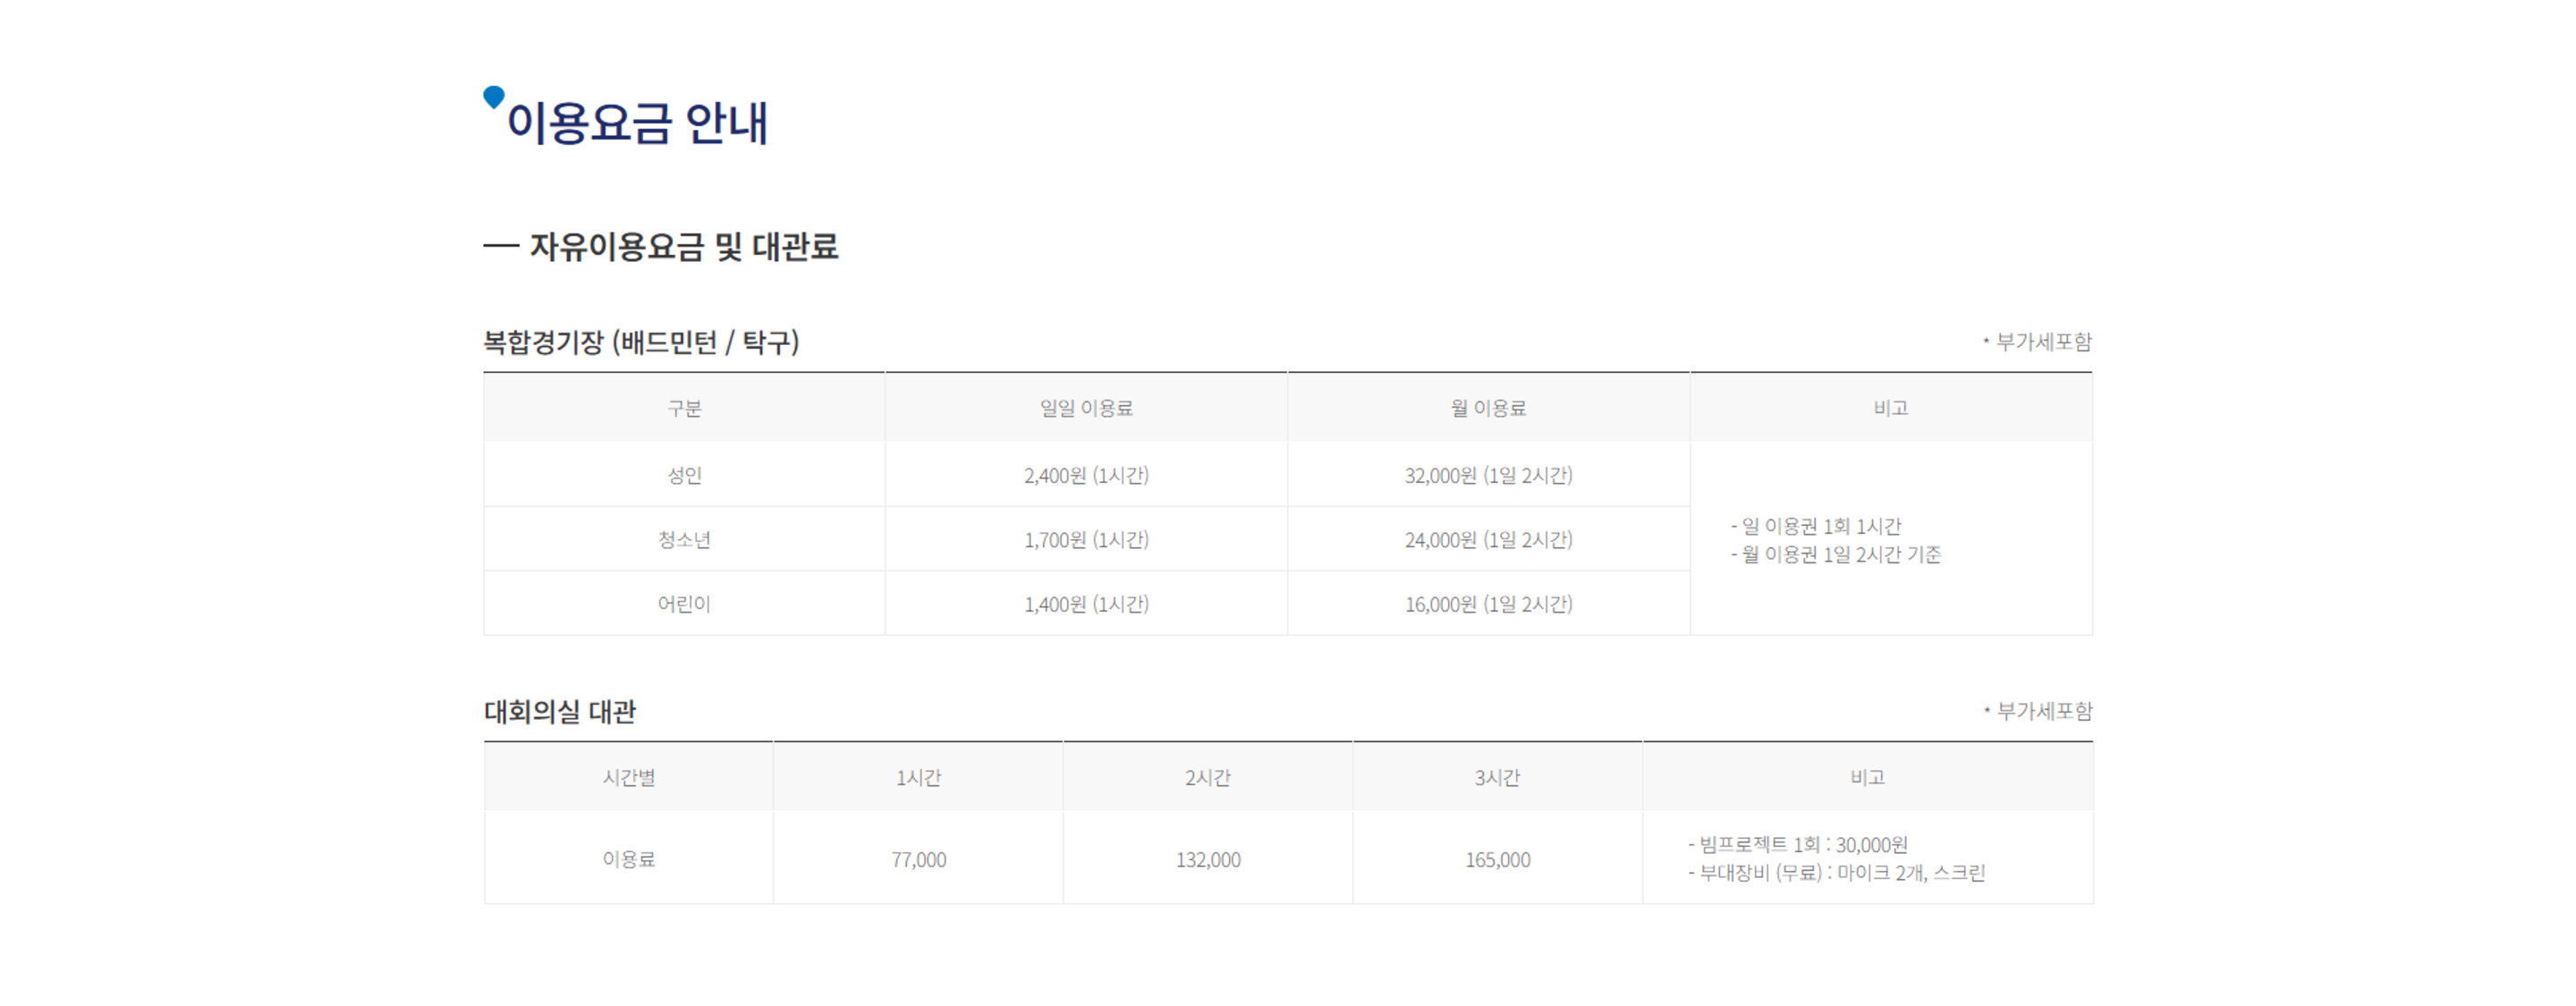Click the 어린이 row label

tap(684, 604)
